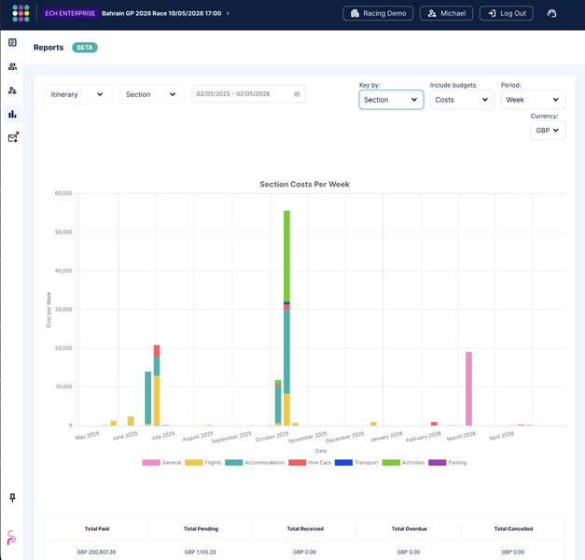Click the calendar icon in date range field
Image resolution: width=585 pixels, height=560 pixels.
(297, 94)
